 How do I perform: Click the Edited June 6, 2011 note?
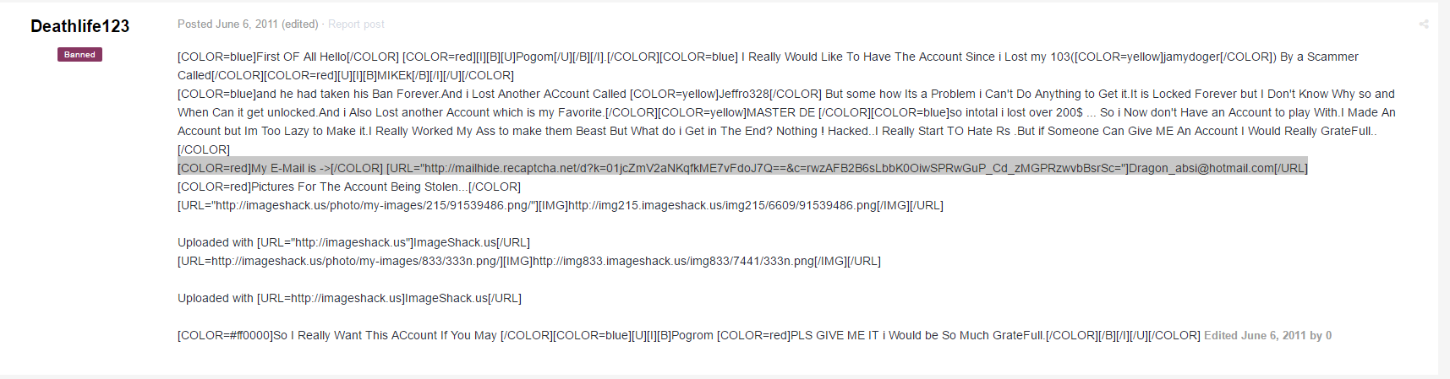(1267, 335)
